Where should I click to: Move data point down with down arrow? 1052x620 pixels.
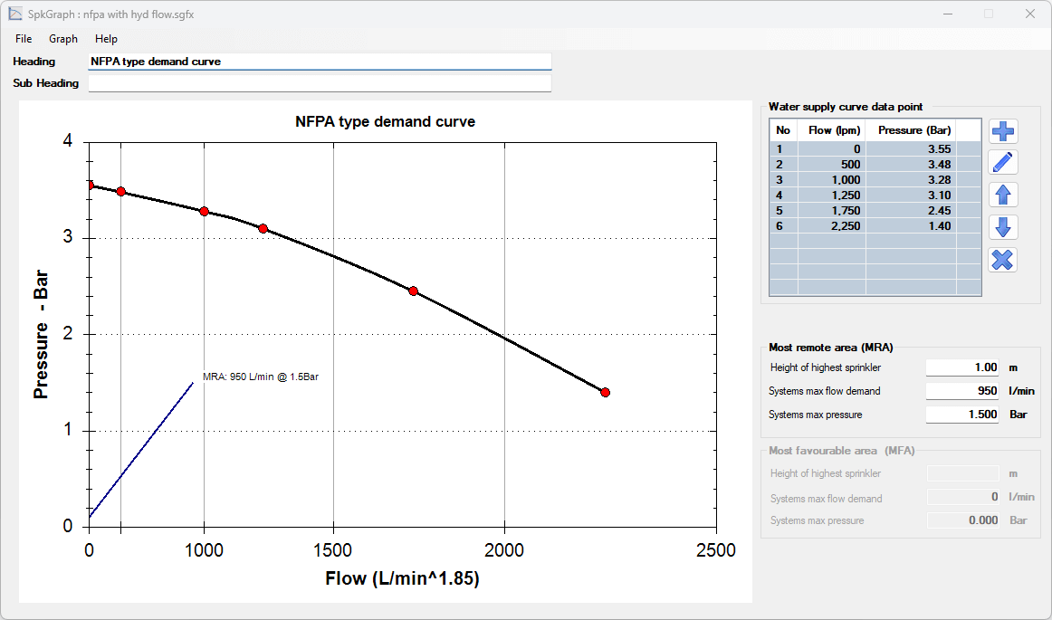click(1003, 227)
